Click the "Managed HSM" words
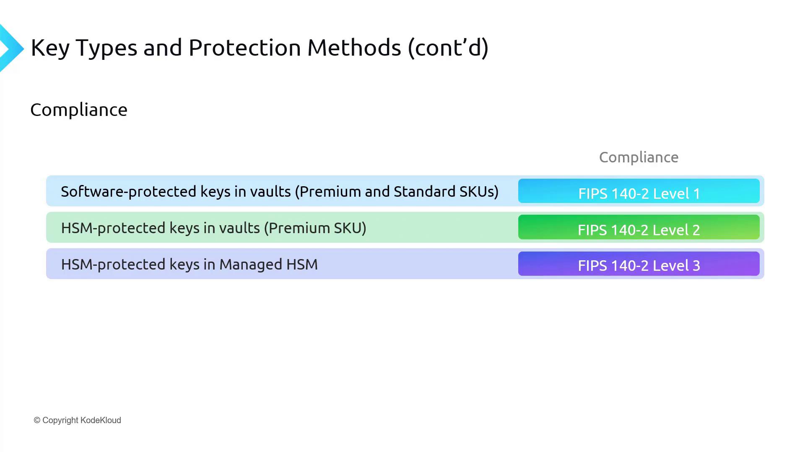 [268, 265]
